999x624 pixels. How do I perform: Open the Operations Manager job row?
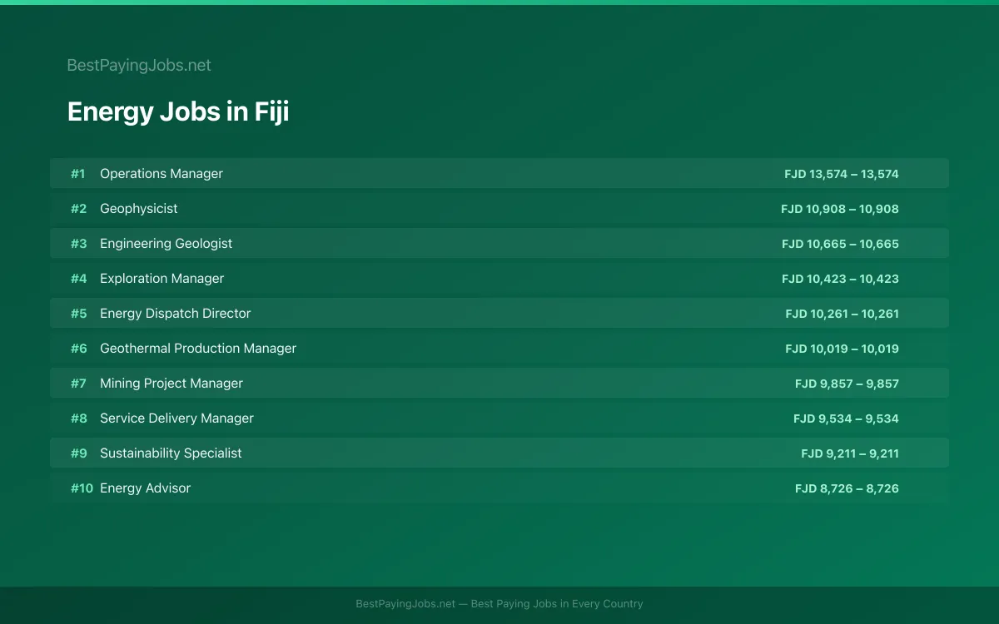pyautogui.click(x=499, y=174)
